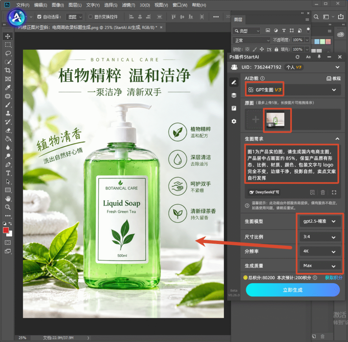
Task: Collapse the 生图需求 section
Action: pyautogui.click(x=337, y=139)
